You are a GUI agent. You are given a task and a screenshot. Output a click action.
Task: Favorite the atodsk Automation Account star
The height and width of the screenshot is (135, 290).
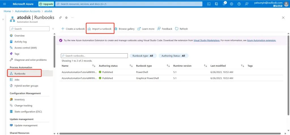click(x=66, y=18)
